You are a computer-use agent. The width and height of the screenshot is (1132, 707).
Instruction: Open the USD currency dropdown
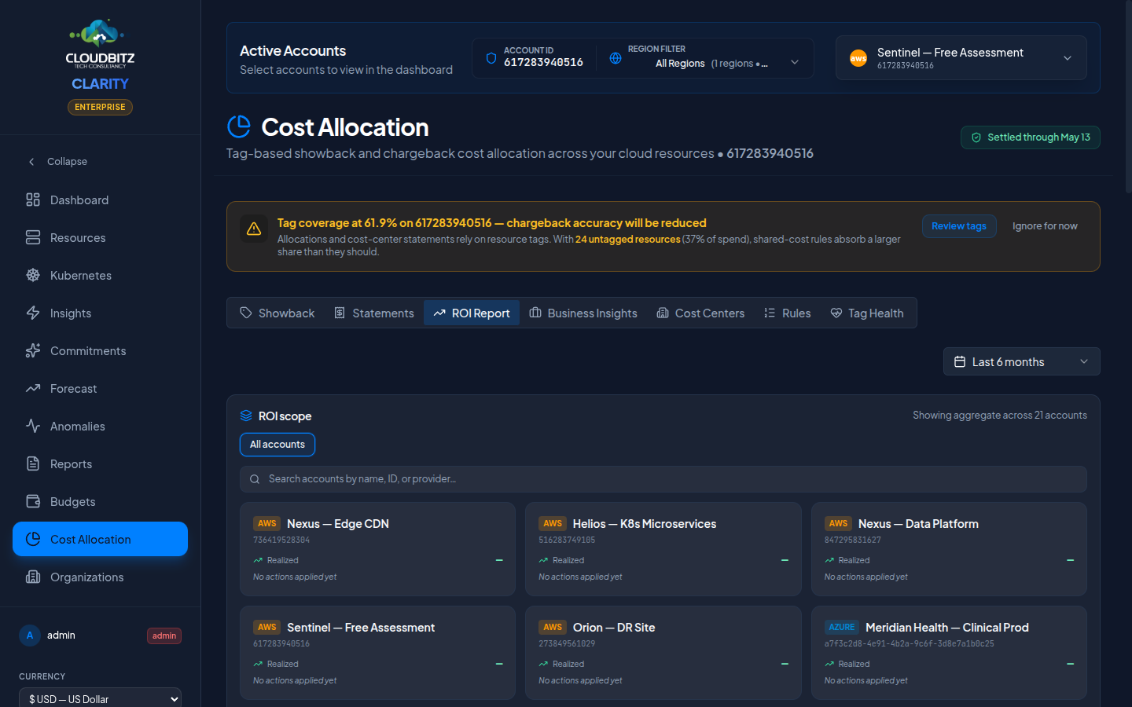100,698
